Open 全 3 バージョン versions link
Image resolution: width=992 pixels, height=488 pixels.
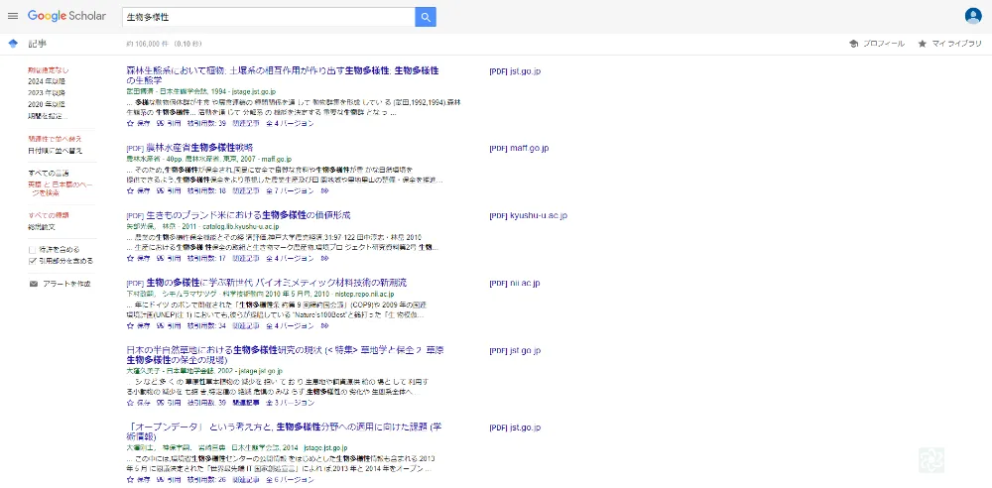[x=290, y=403]
